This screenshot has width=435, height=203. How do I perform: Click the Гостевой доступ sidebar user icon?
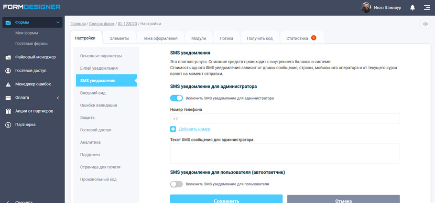8,71
